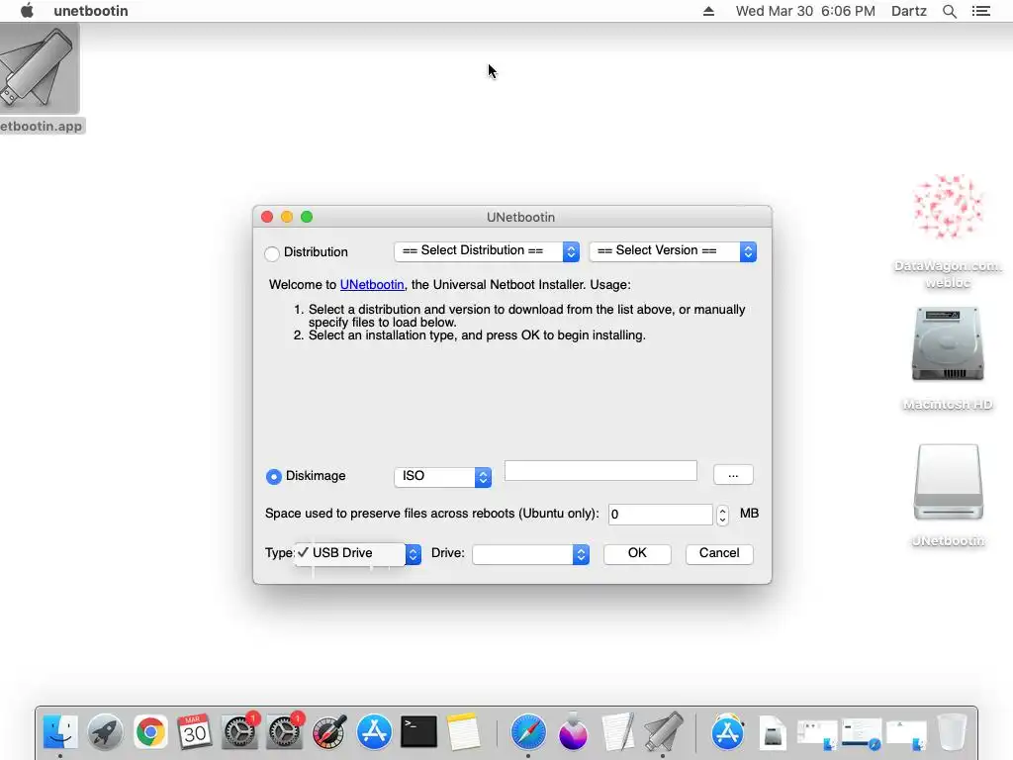Click the Cancel button

click(719, 554)
